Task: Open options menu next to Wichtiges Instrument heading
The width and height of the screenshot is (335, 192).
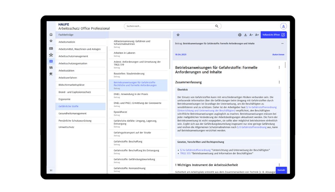Action: [x=279, y=165]
